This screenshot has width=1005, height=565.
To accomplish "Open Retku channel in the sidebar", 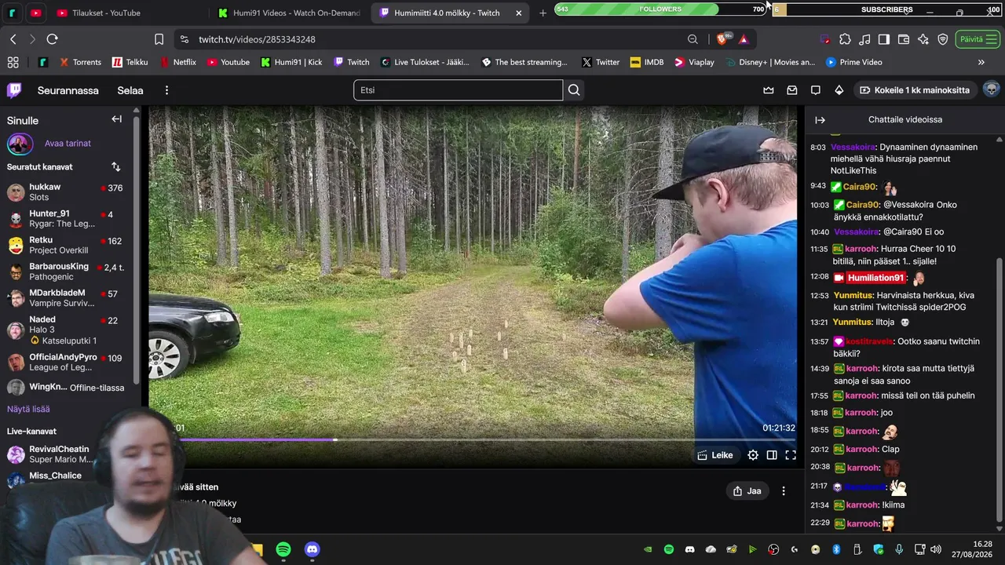I will [67, 245].
